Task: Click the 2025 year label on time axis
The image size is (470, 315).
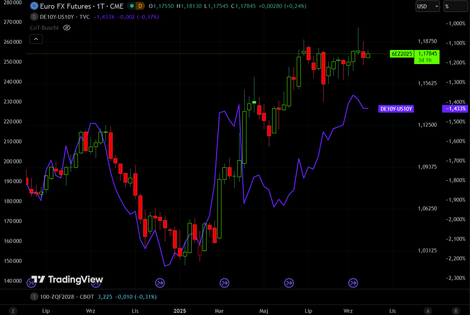Action: (180, 311)
